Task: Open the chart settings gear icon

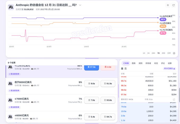Action: (x=174, y=53)
